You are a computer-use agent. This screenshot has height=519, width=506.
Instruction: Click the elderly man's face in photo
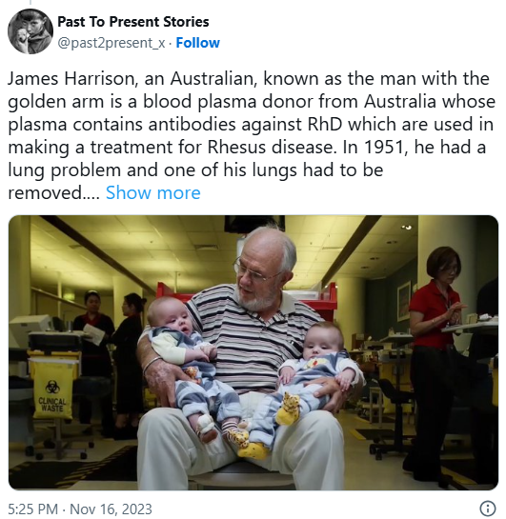pos(256,273)
